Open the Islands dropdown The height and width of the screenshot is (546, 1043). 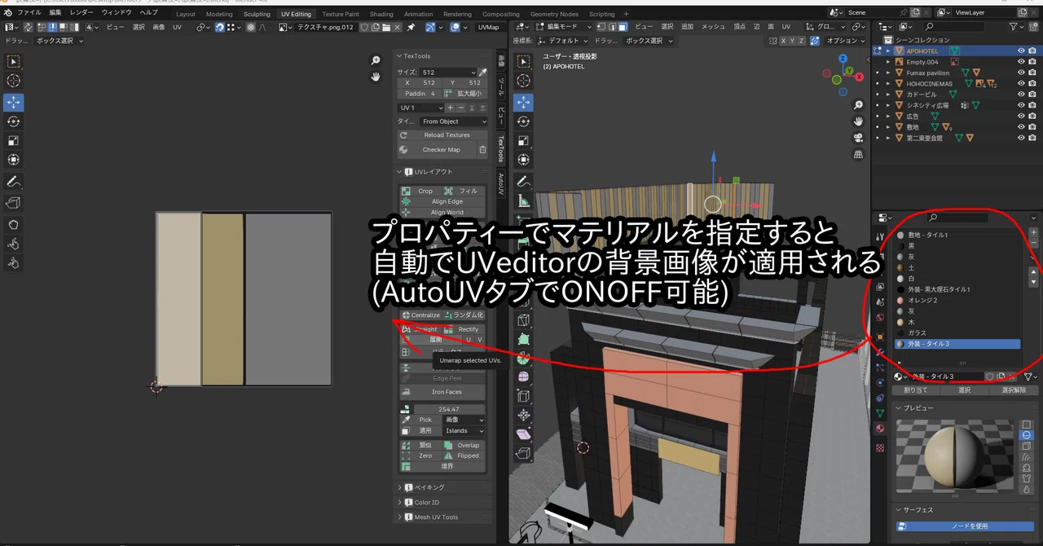pos(464,430)
